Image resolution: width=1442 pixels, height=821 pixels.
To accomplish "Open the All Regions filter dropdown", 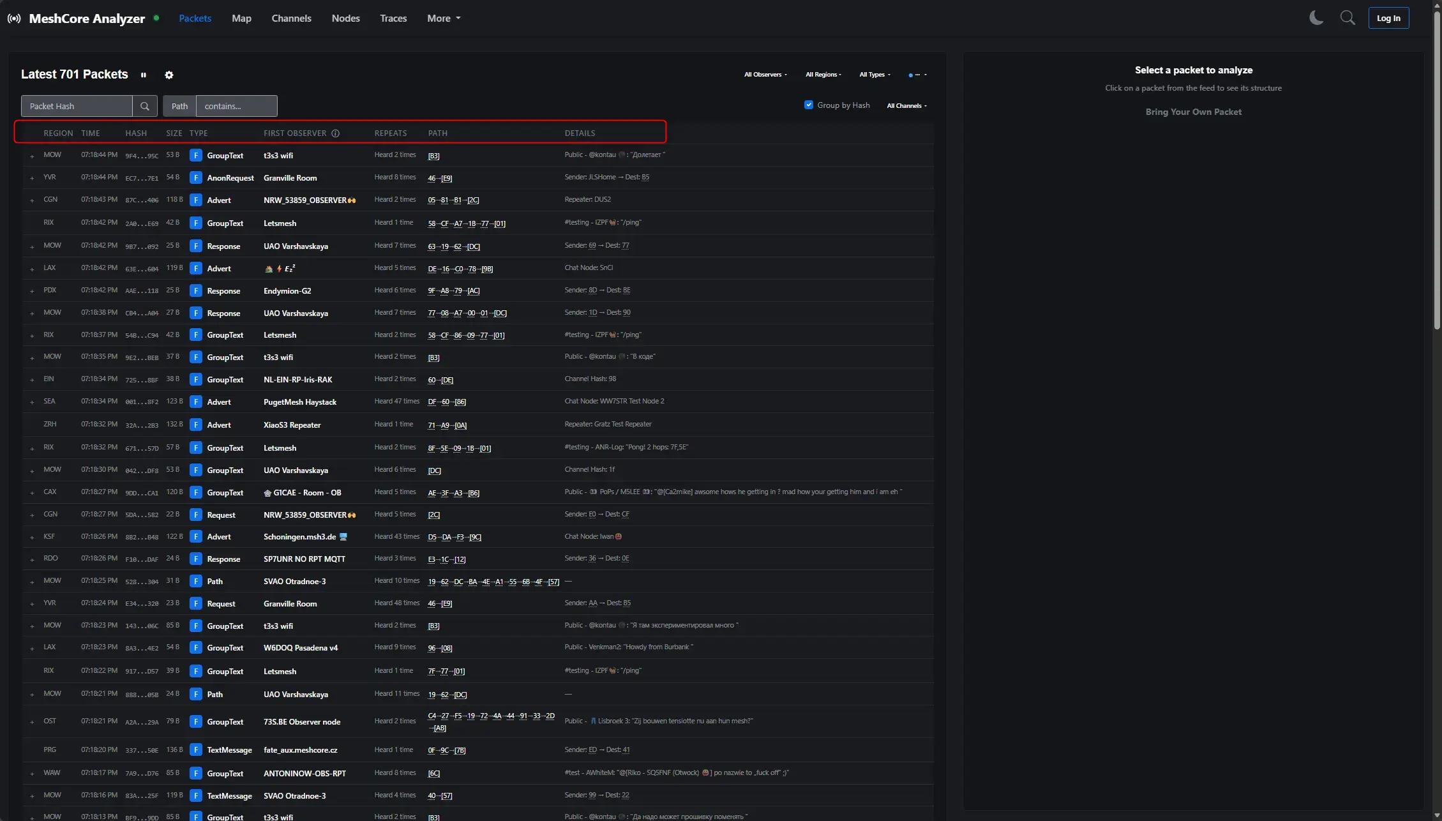I will pos(823,75).
